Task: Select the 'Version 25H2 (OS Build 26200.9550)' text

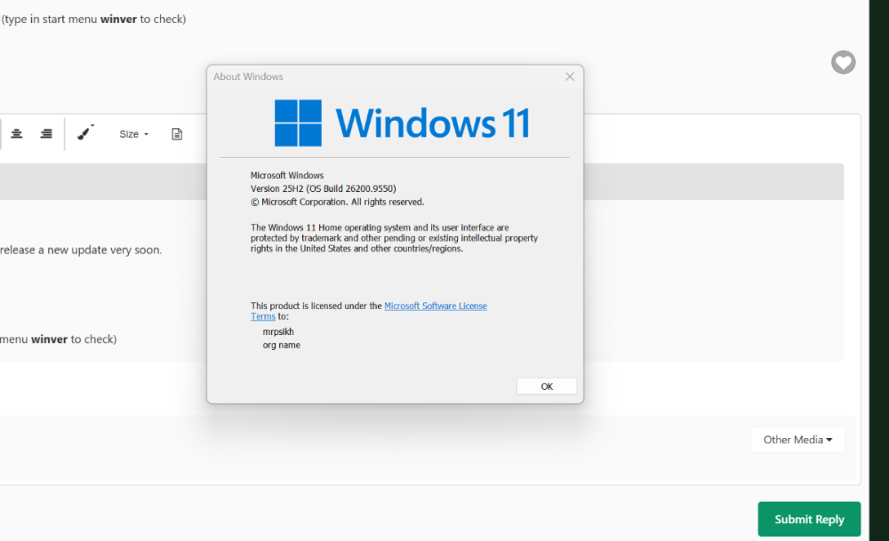Action: [x=324, y=188]
